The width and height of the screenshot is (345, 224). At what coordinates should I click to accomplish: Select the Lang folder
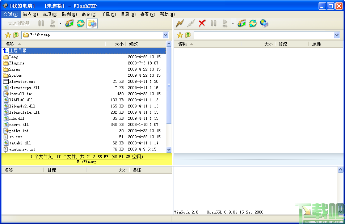(84, 57)
